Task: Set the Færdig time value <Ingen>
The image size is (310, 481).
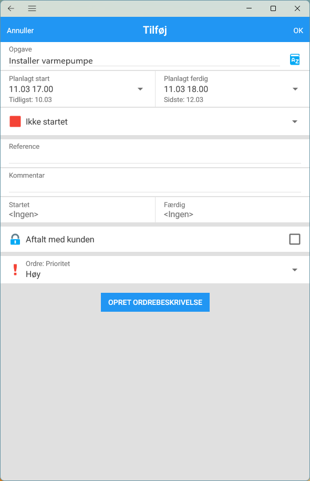Action: tap(179, 214)
